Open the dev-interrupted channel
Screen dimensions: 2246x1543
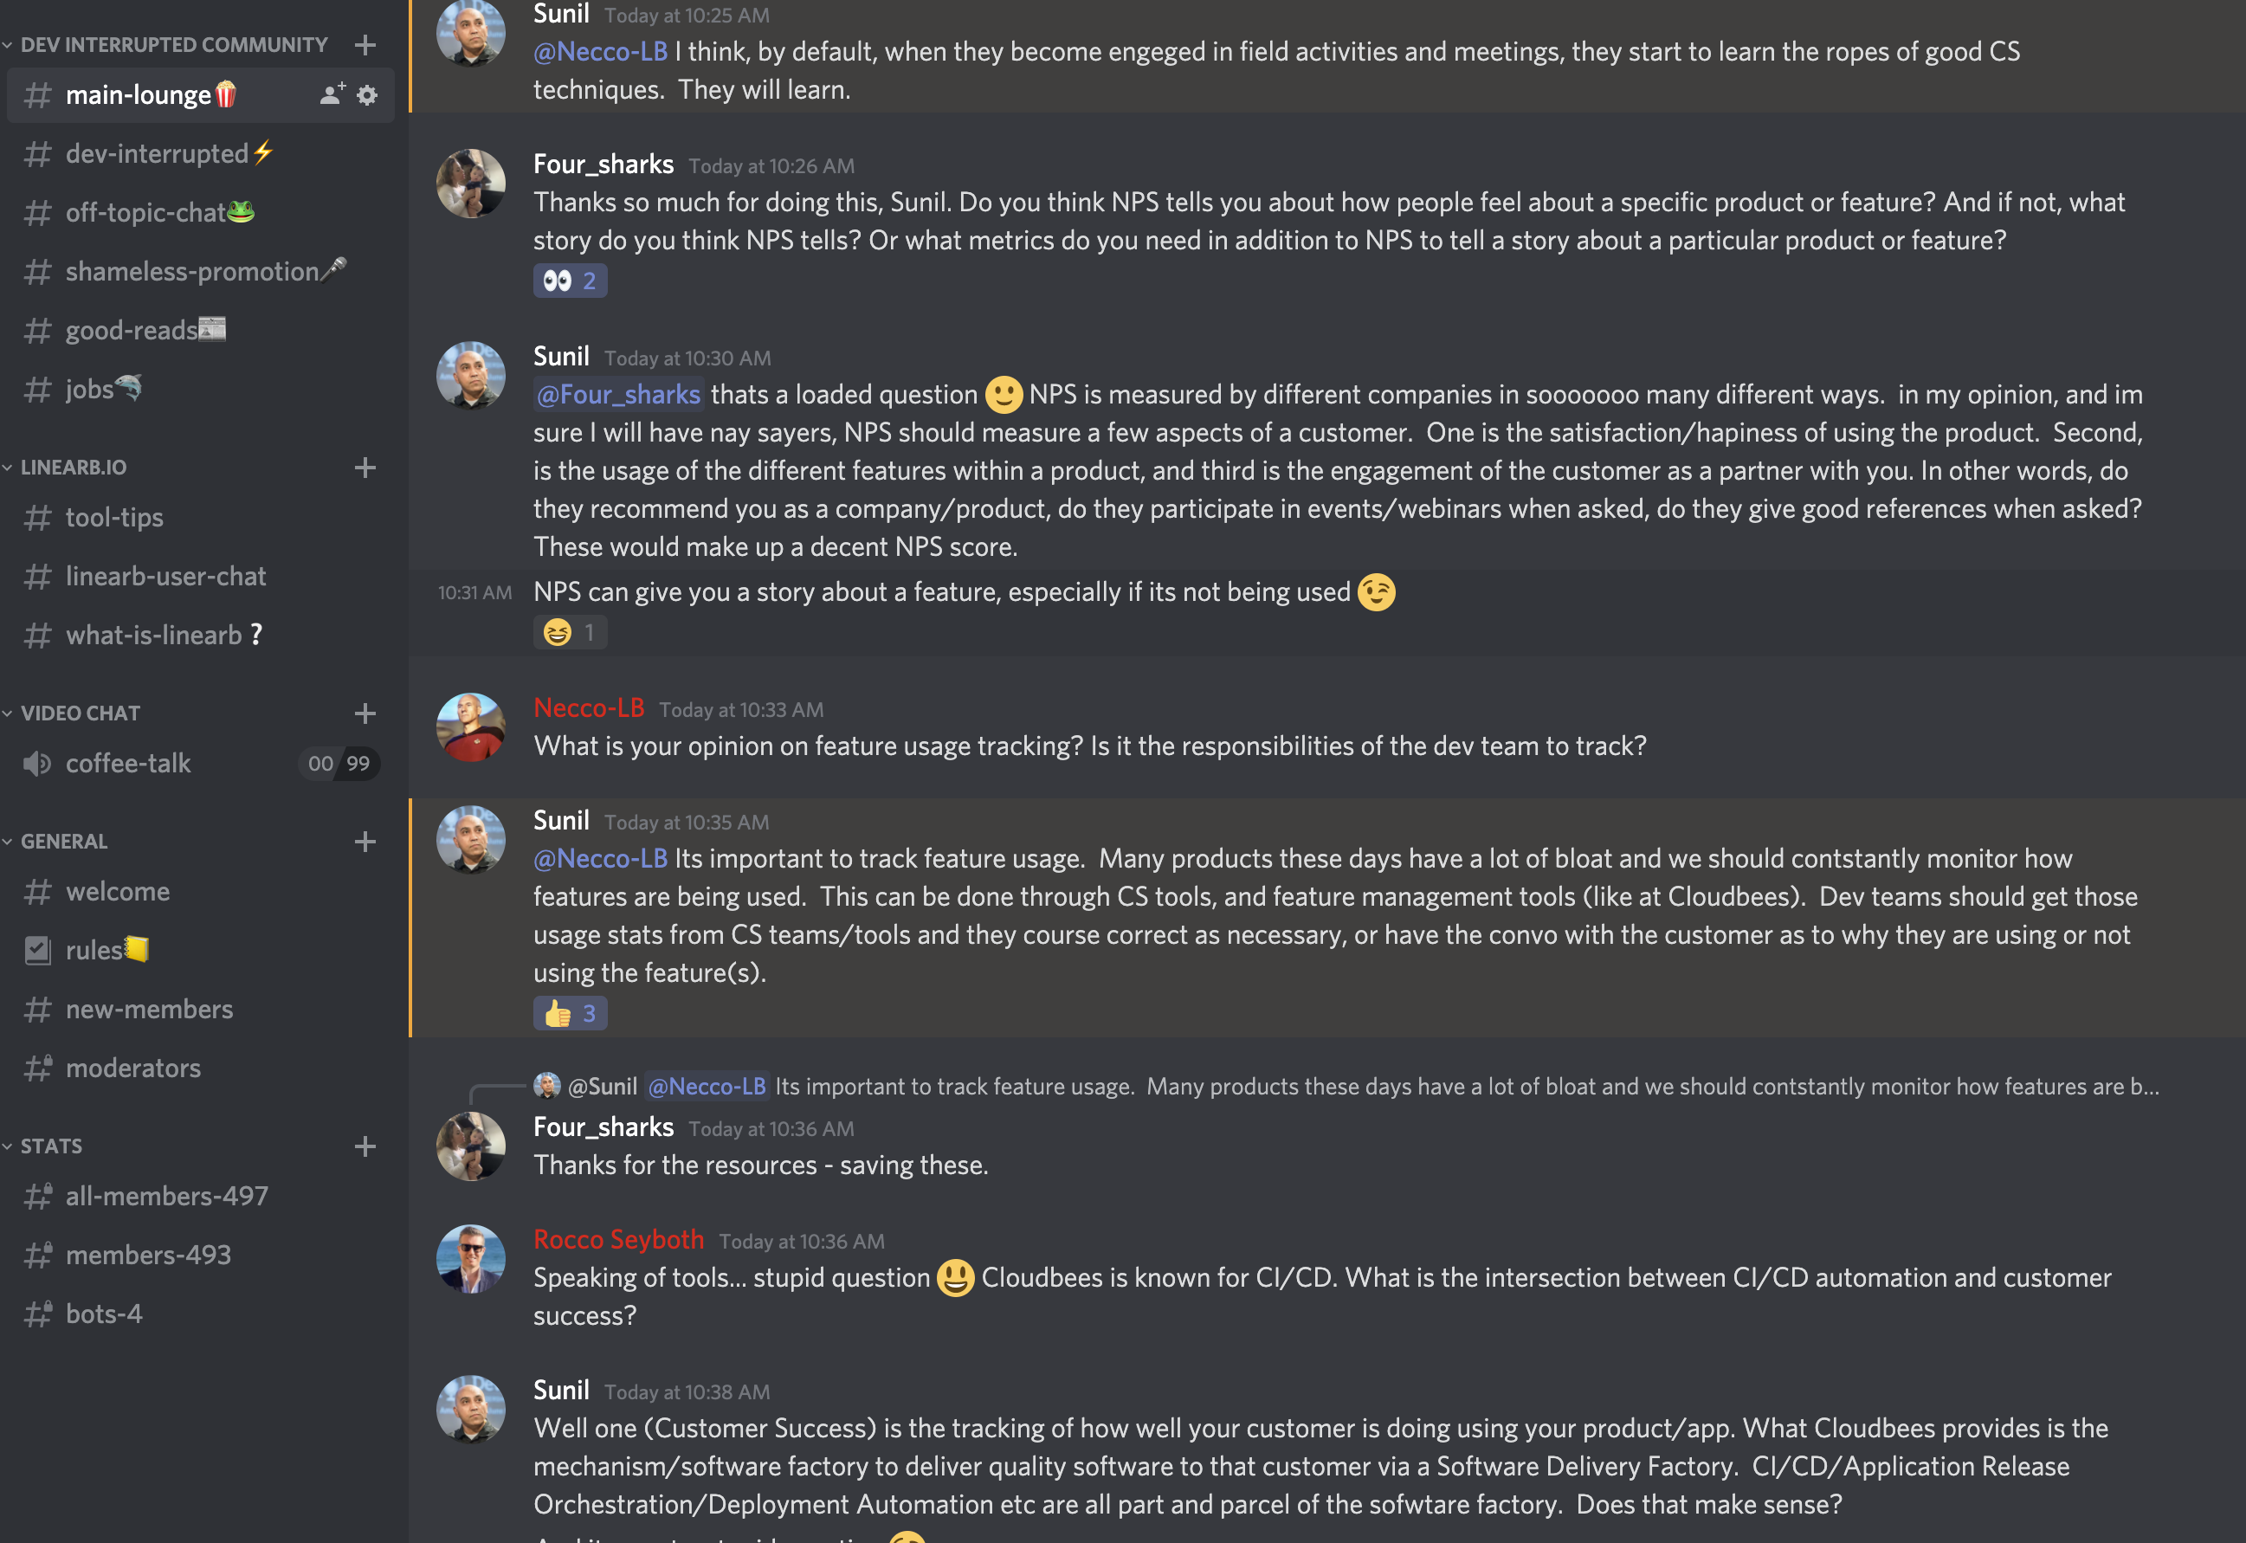[157, 154]
